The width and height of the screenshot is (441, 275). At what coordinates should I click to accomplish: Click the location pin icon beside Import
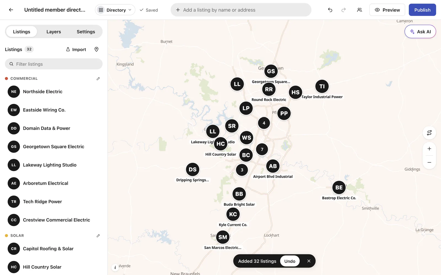tap(96, 49)
